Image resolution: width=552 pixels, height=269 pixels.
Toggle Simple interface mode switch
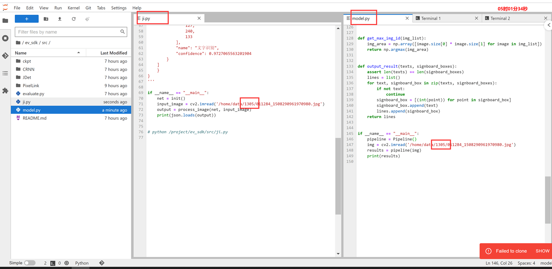point(30,263)
